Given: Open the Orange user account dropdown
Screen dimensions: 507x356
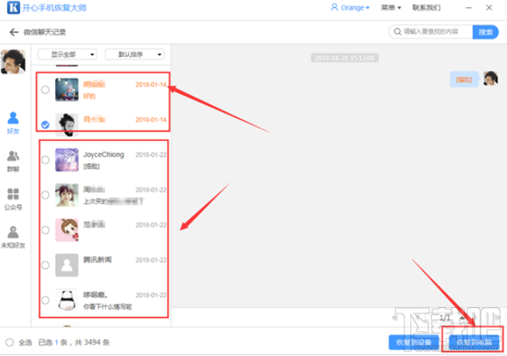Looking at the screenshot, I should (x=350, y=7).
